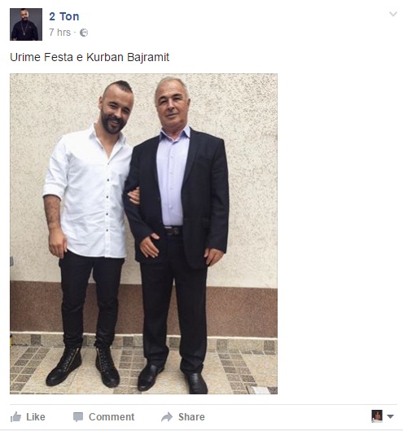Click the small avatar beside the bottom arrow
The image size is (403, 431).
tap(377, 416)
